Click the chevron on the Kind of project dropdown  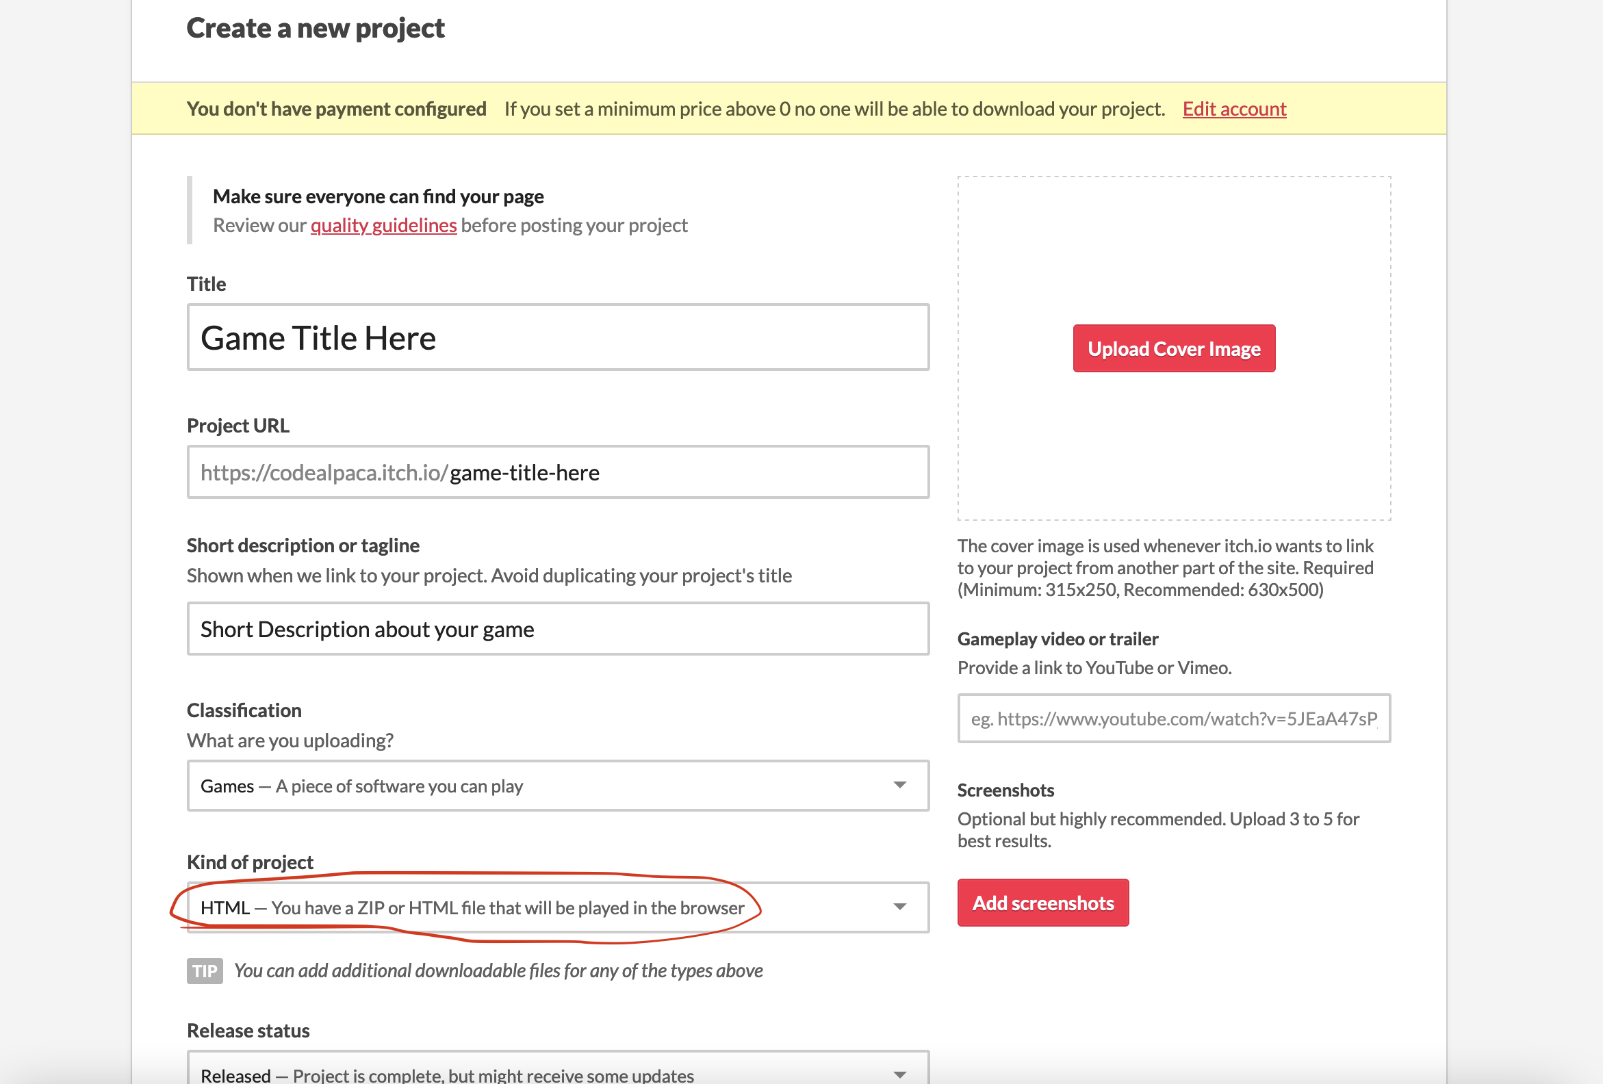pos(900,907)
